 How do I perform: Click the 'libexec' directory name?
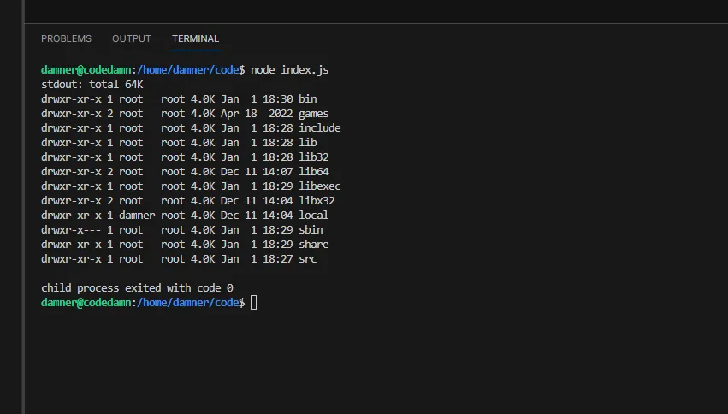click(319, 186)
